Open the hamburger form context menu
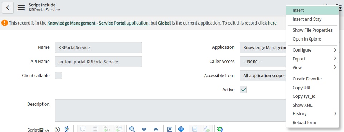 pyautogui.click(x=21, y=7)
